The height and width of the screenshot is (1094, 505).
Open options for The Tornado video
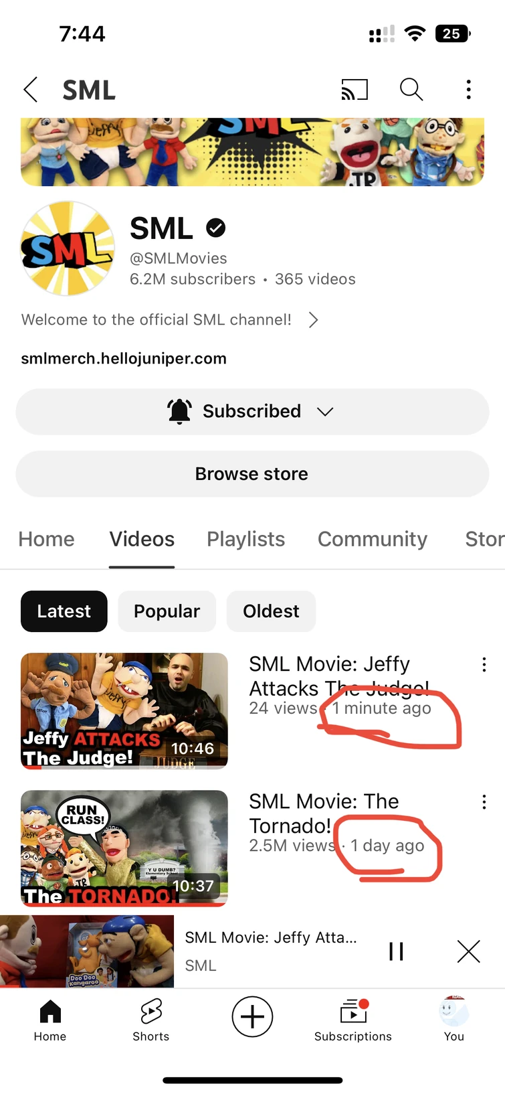(484, 802)
